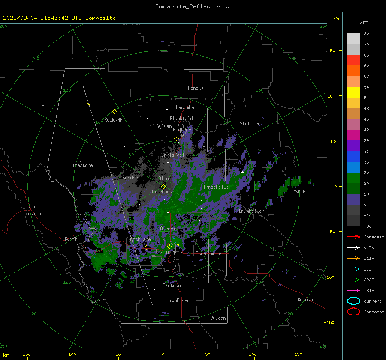
Task: Click the Sundre map label
Action: point(130,177)
